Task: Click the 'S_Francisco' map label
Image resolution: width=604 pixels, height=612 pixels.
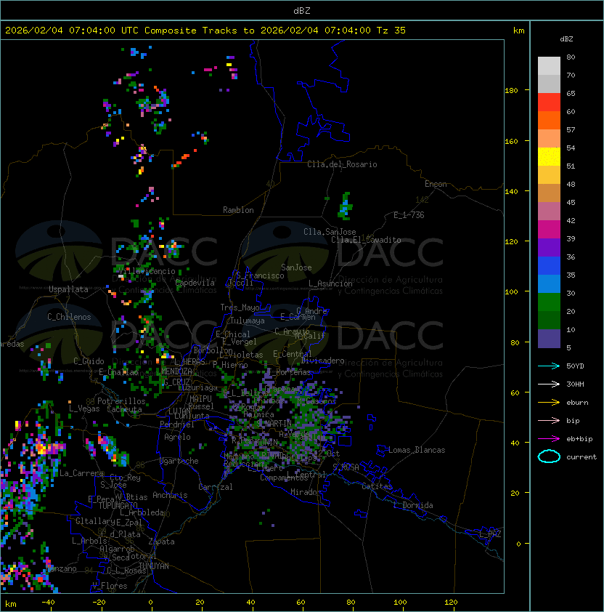Action: pos(260,275)
